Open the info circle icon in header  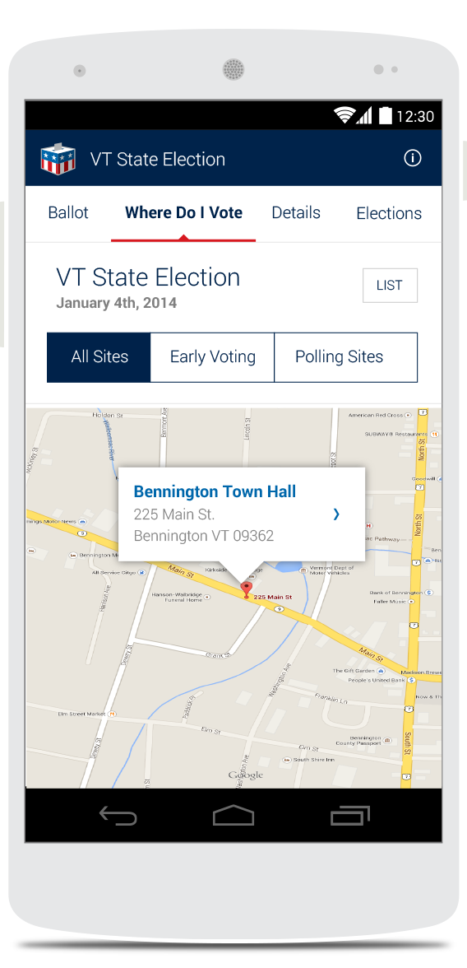(x=413, y=158)
